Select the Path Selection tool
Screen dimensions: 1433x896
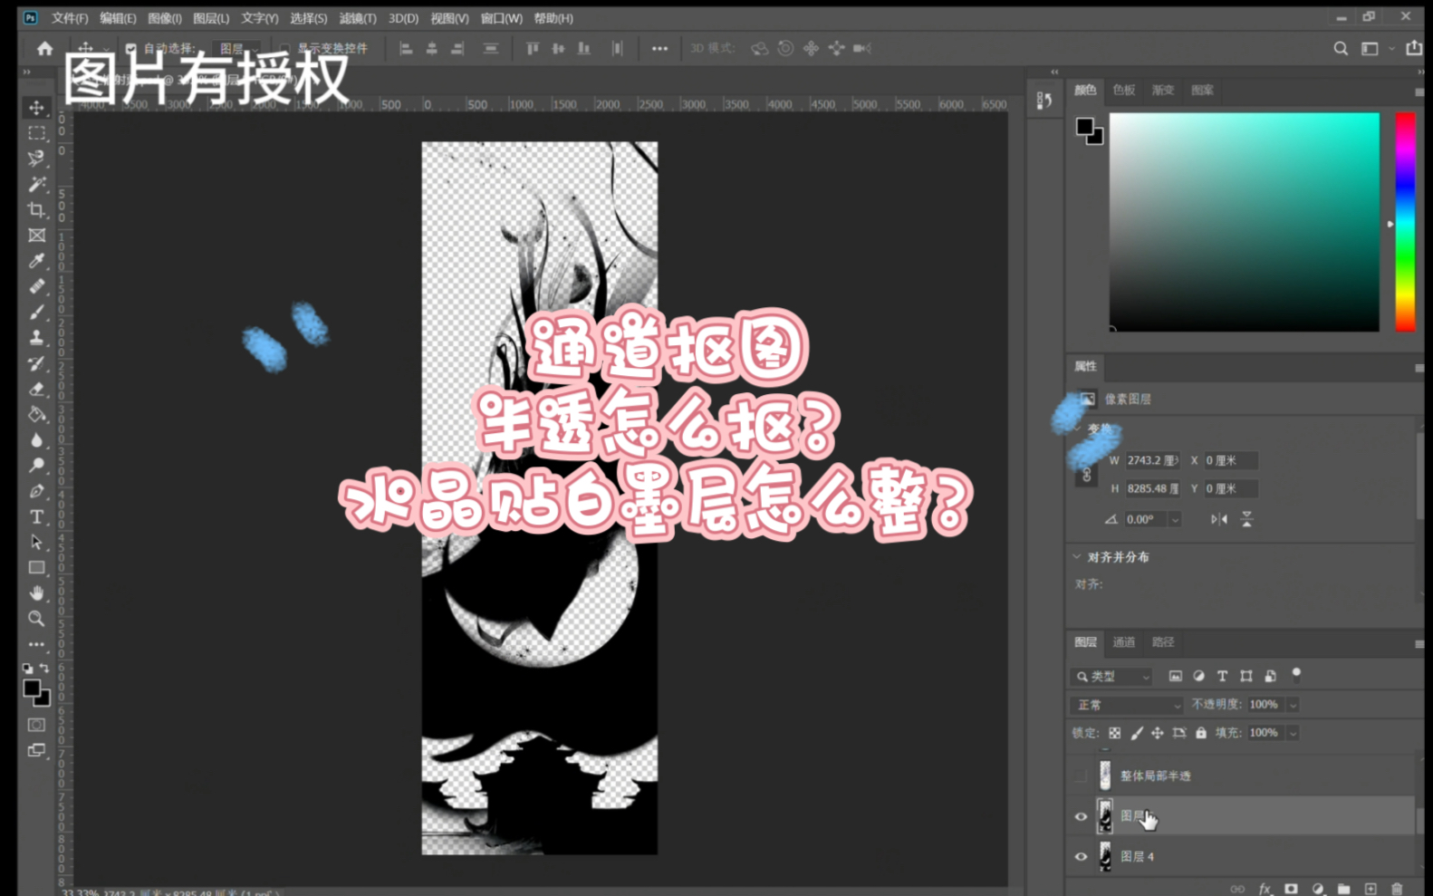36,542
